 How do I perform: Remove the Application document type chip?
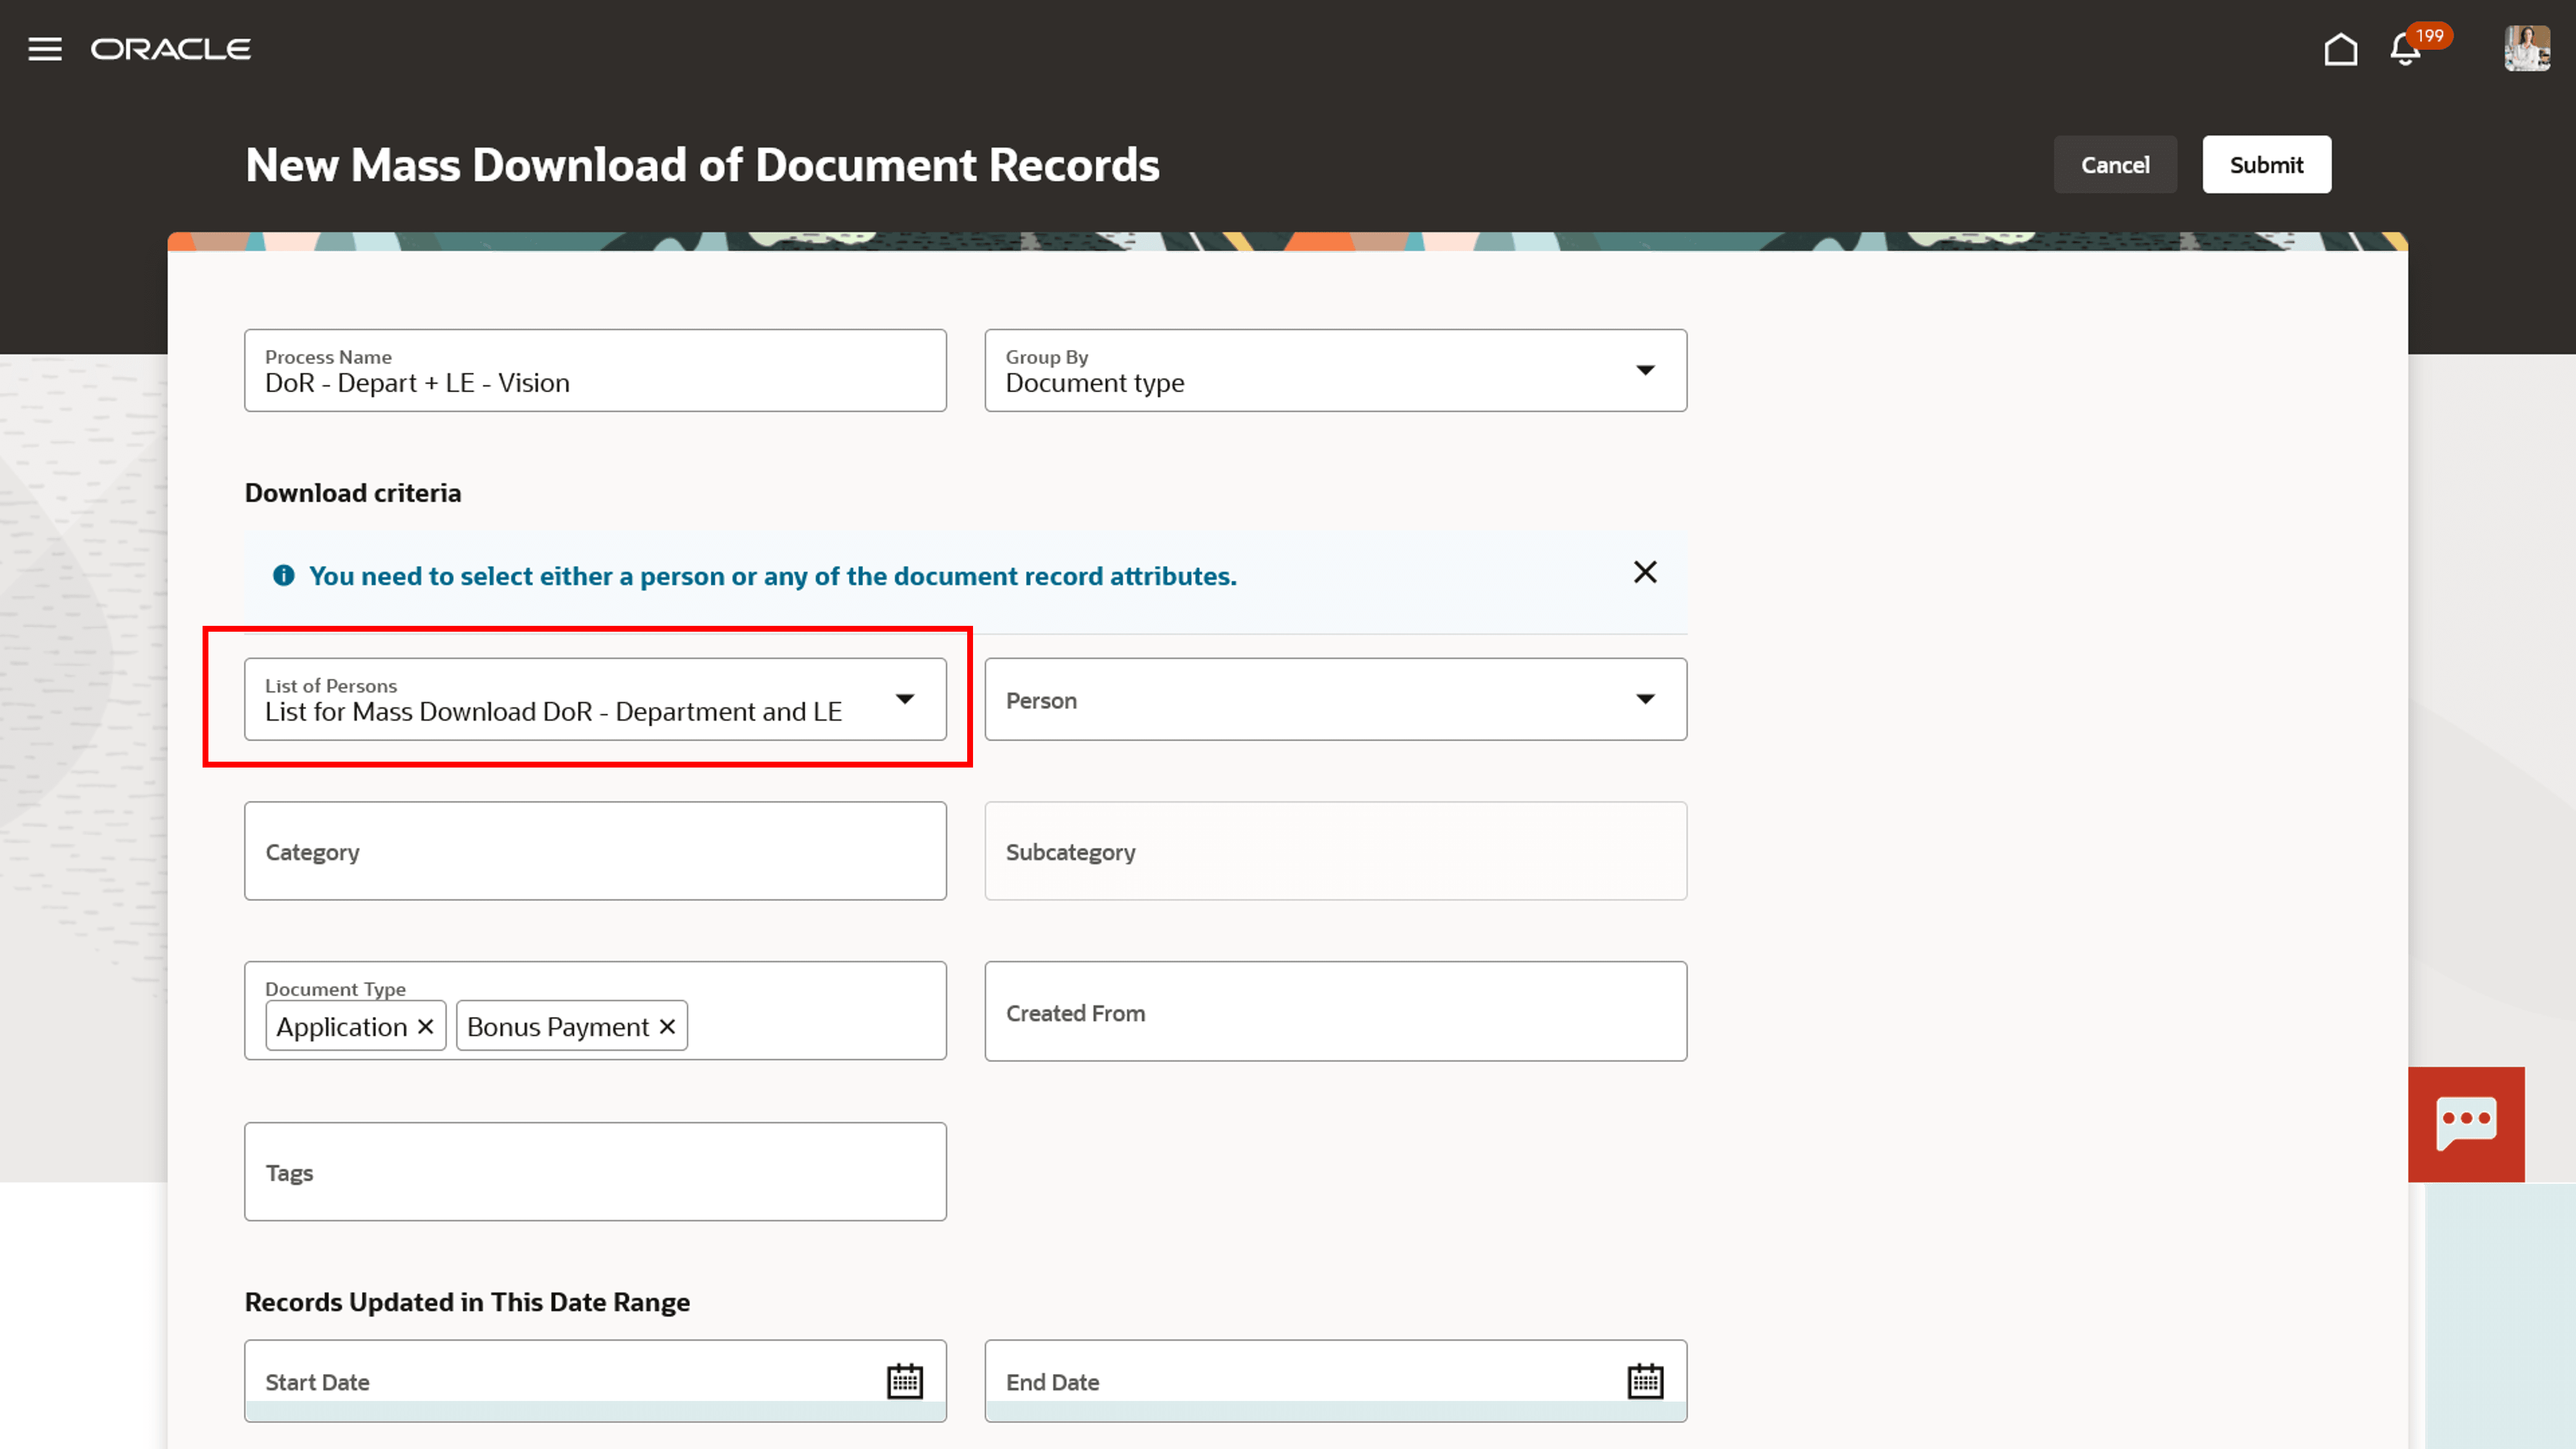426,1027
